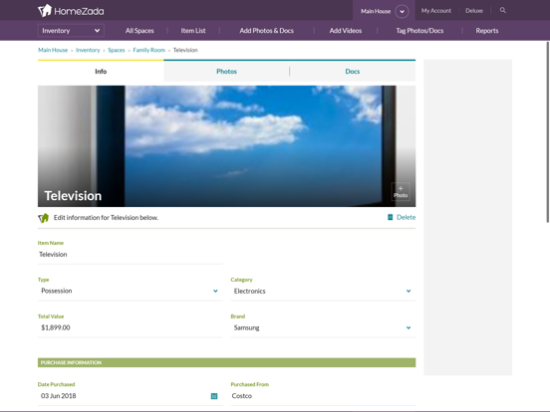This screenshot has height=412, width=550.
Task: Edit the Item Name field
Action: (131, 255)
